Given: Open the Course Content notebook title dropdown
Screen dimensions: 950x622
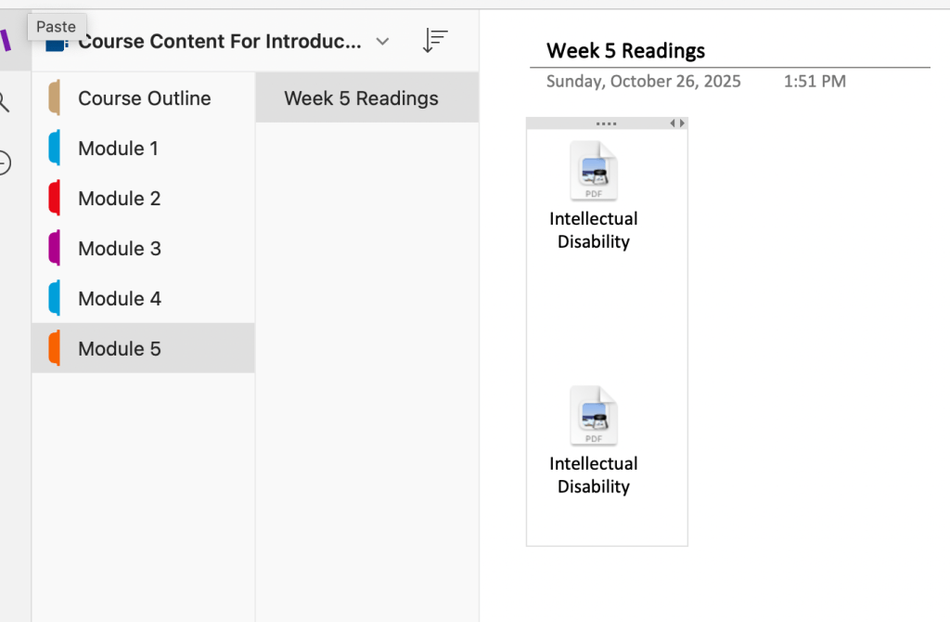Looking at the screenshot, I should pos(220,42).
